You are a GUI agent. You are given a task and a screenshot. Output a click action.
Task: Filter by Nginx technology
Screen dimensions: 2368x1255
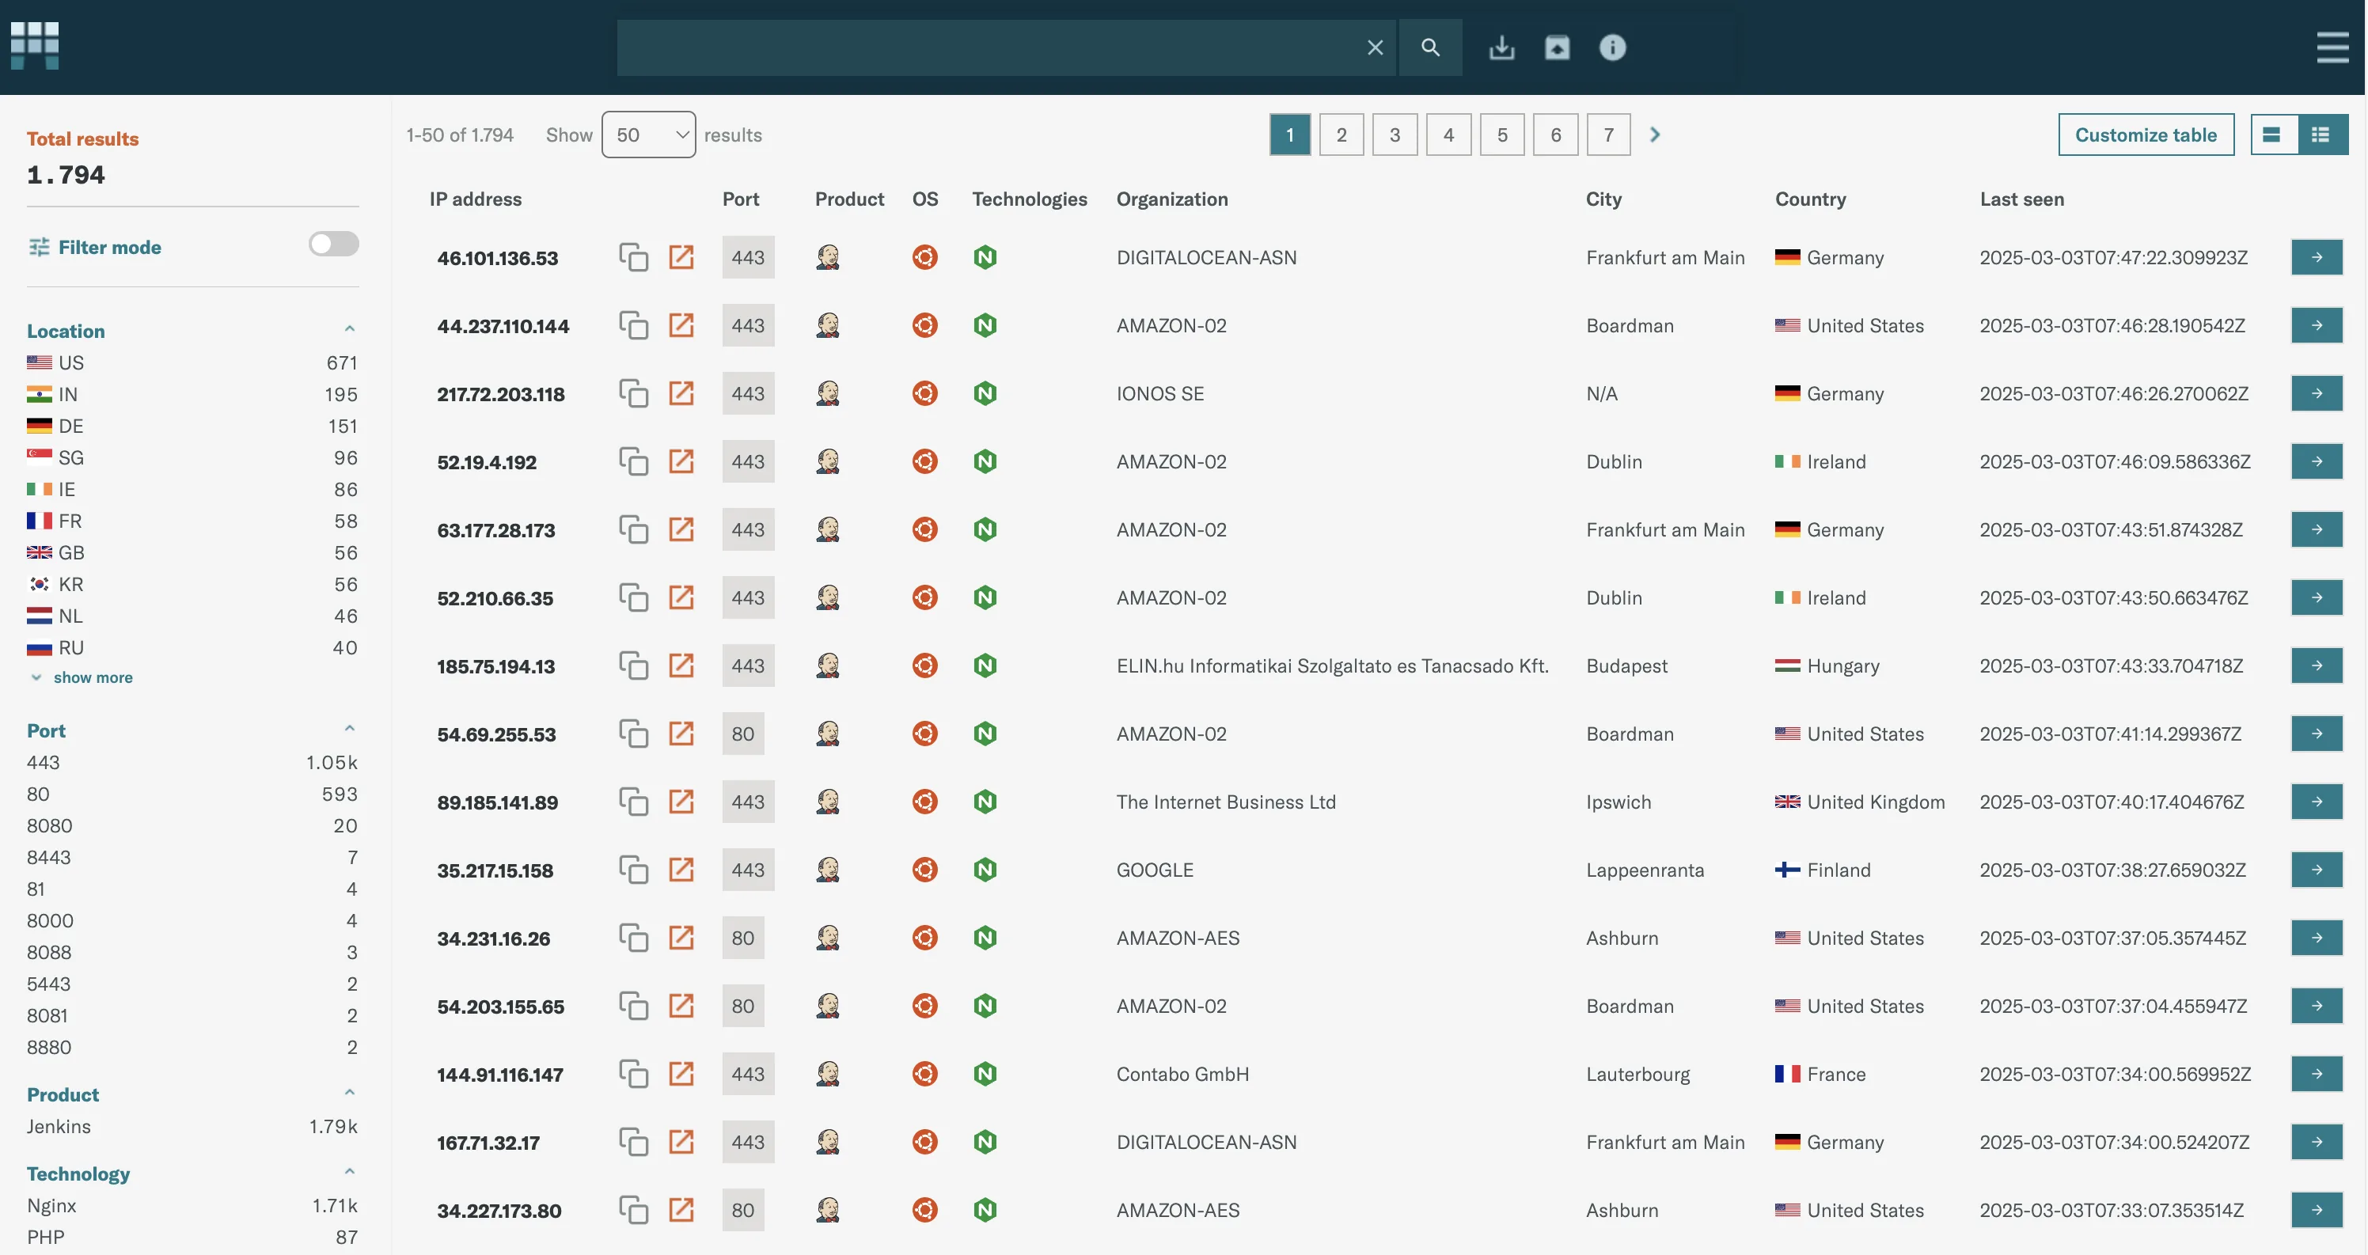pos(192,1205)
